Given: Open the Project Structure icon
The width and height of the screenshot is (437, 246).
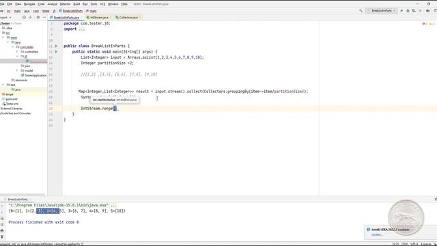Looking at the screenshot, I should pyautogui.click(x=428, y=11).
